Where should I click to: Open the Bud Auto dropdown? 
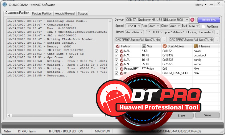coord(198,26)
